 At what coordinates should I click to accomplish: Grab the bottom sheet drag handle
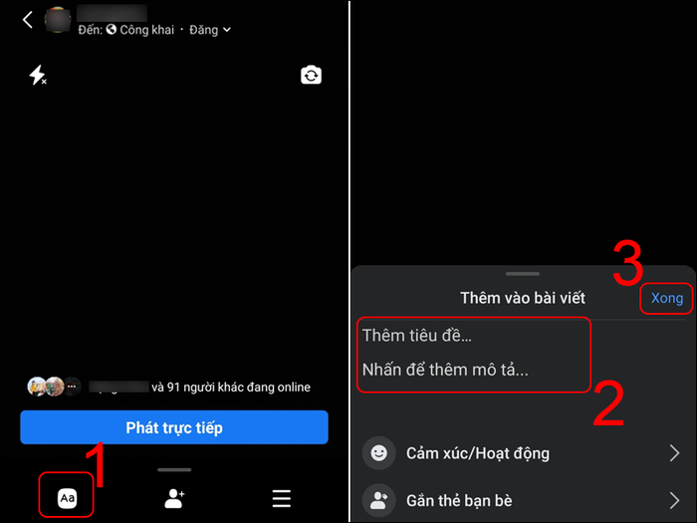click(523, 274)
